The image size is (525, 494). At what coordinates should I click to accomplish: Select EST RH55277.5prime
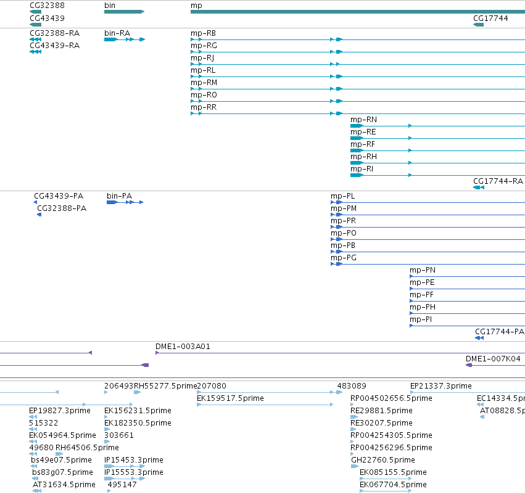[x=165, y=386]
